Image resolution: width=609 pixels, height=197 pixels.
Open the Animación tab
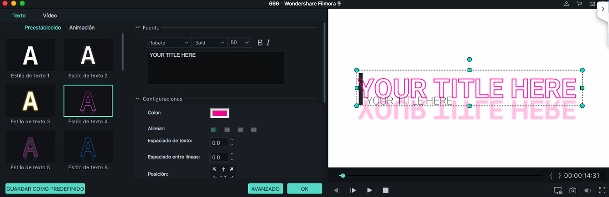tap(82, 28)
